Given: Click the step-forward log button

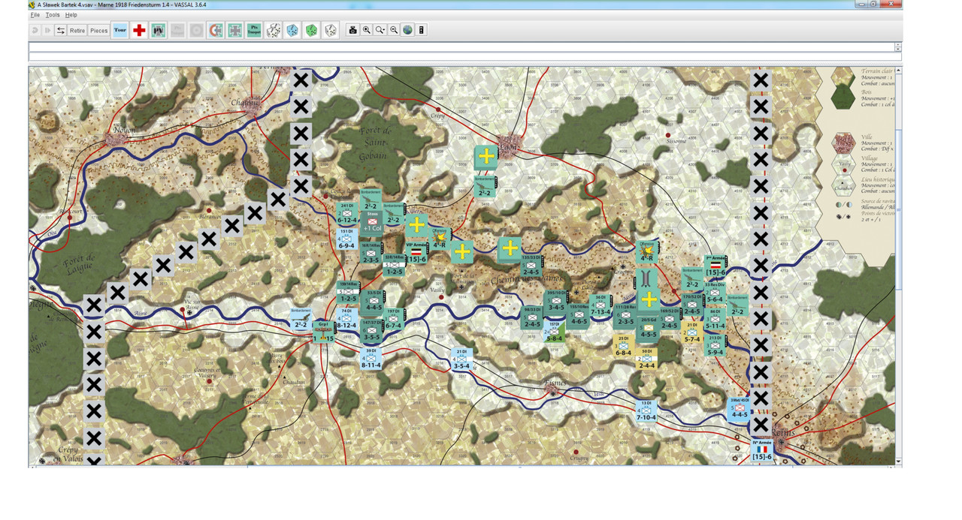Looking at the screenshot, I should coord(48,30).
